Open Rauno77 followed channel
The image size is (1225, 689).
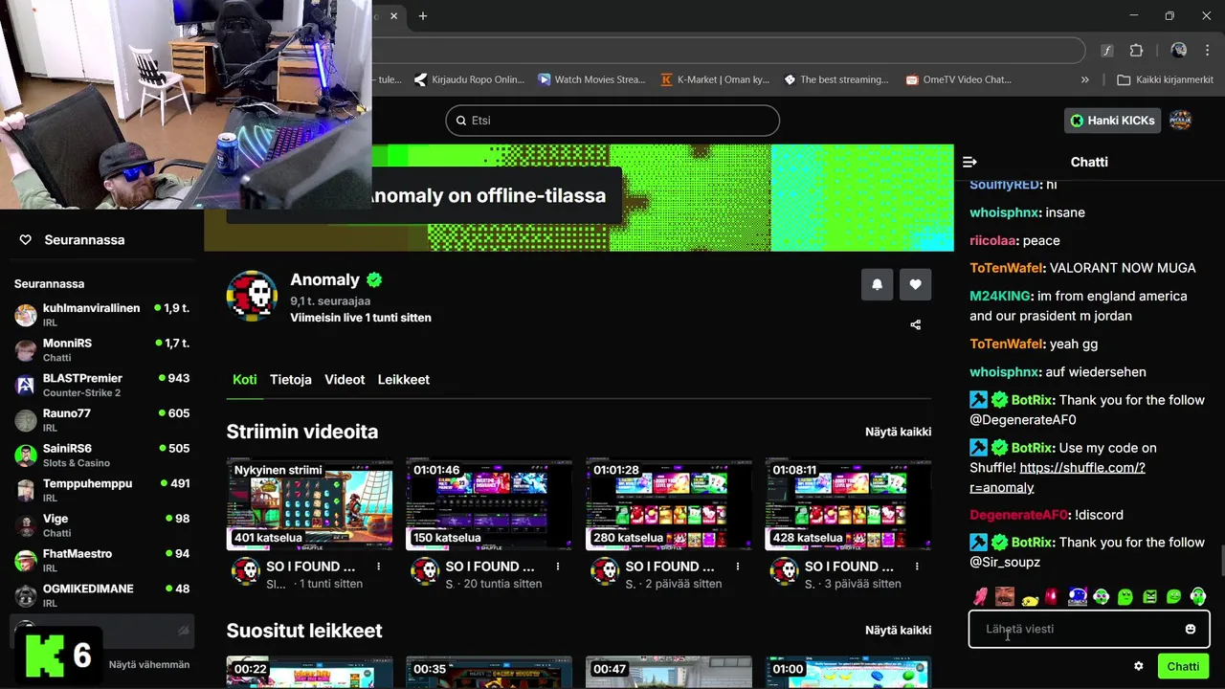tap(101, 420)
